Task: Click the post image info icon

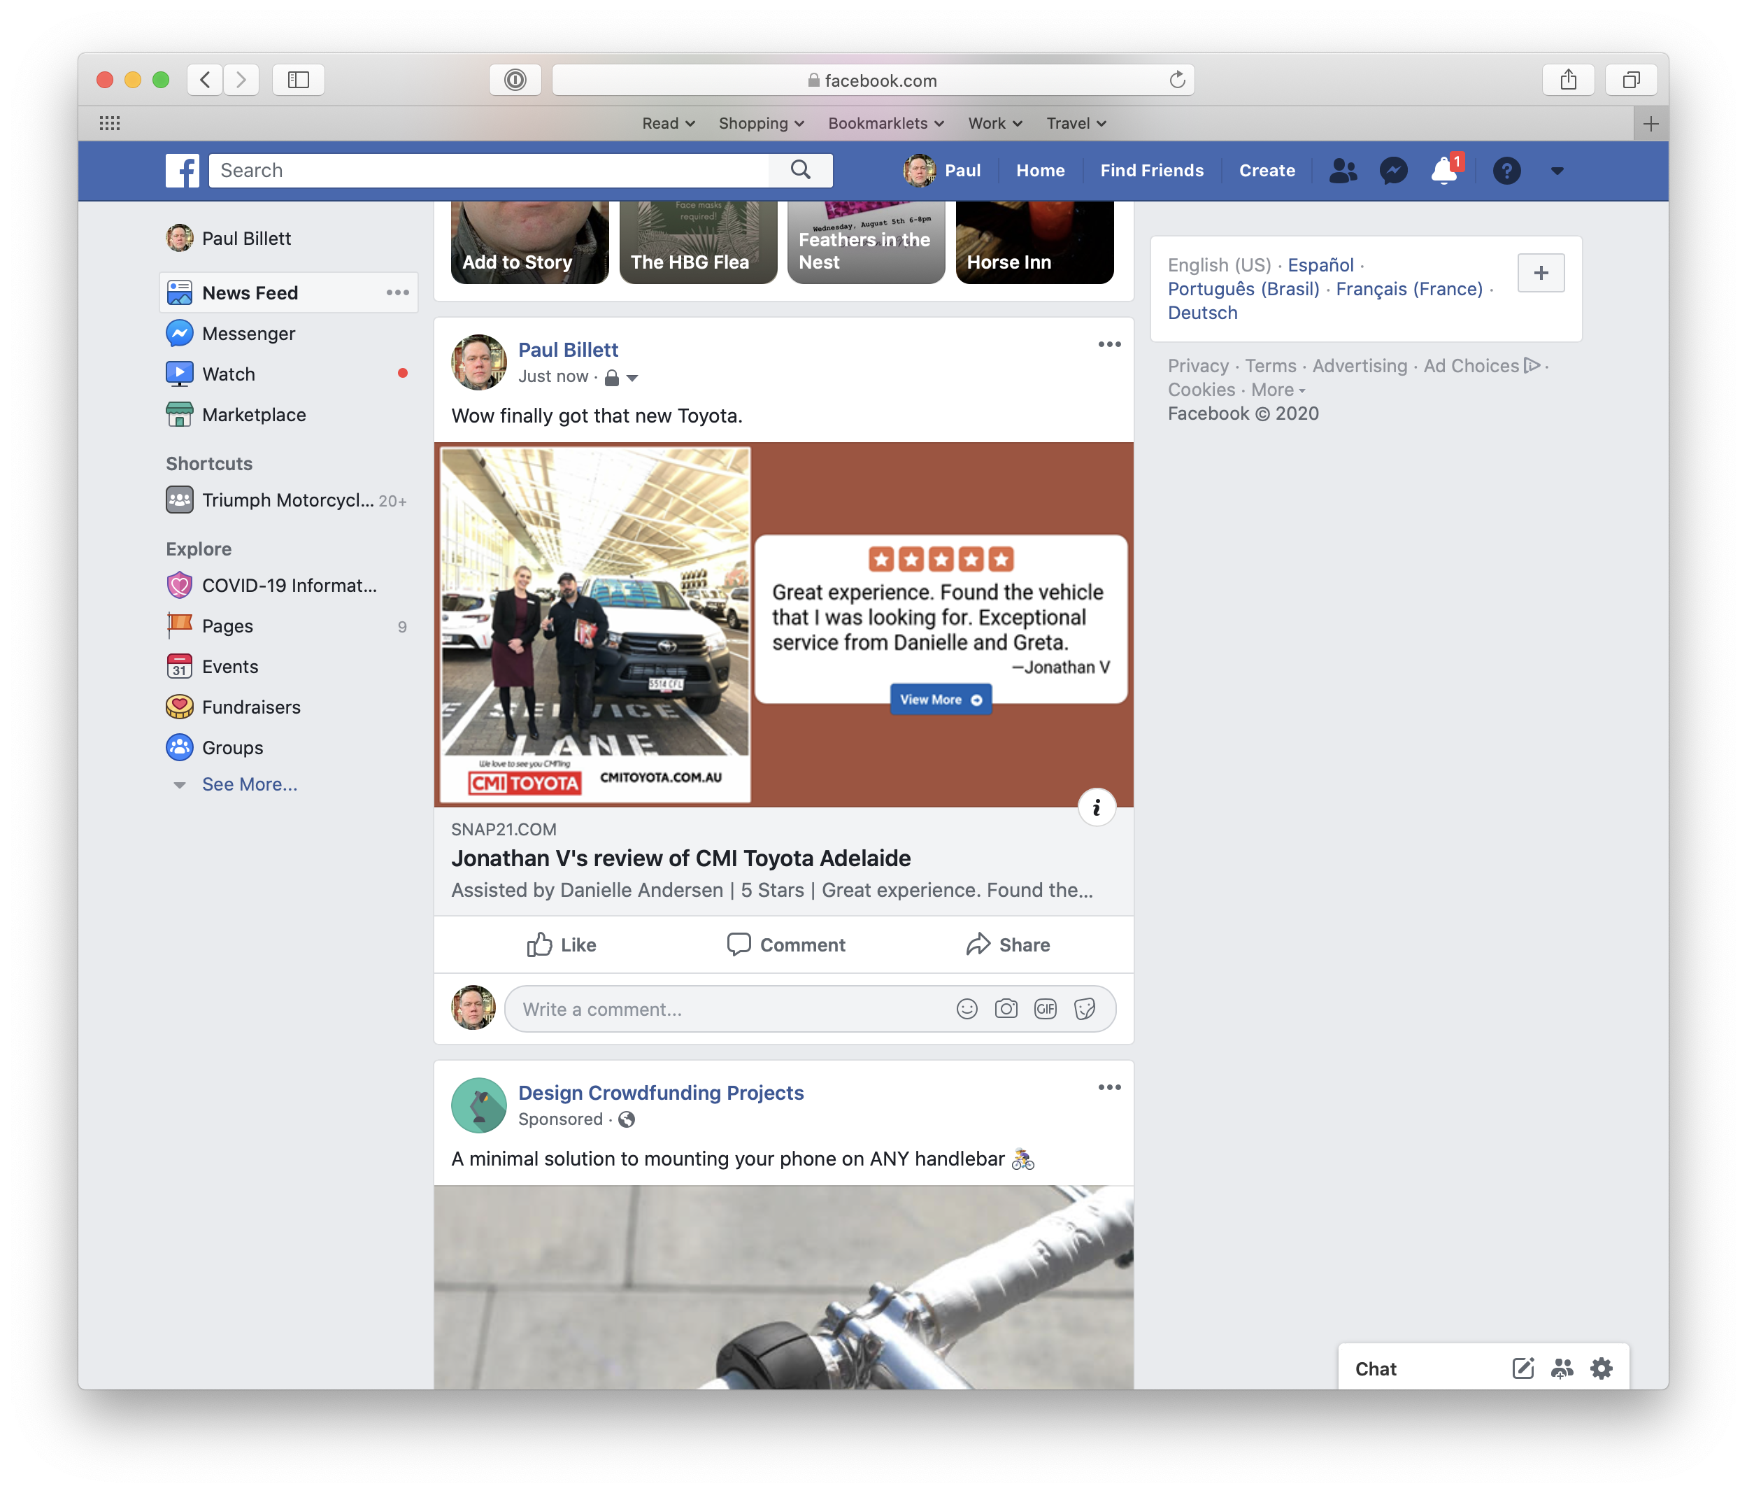Action: [x=1096, y=808]
